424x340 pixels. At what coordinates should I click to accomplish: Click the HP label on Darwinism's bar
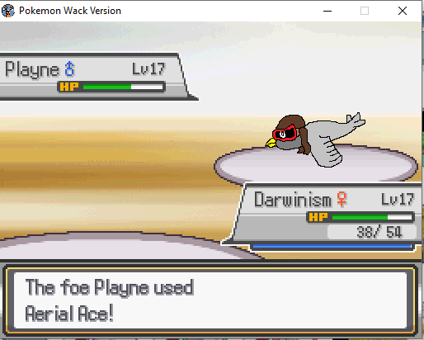click(x=318, y=217)
